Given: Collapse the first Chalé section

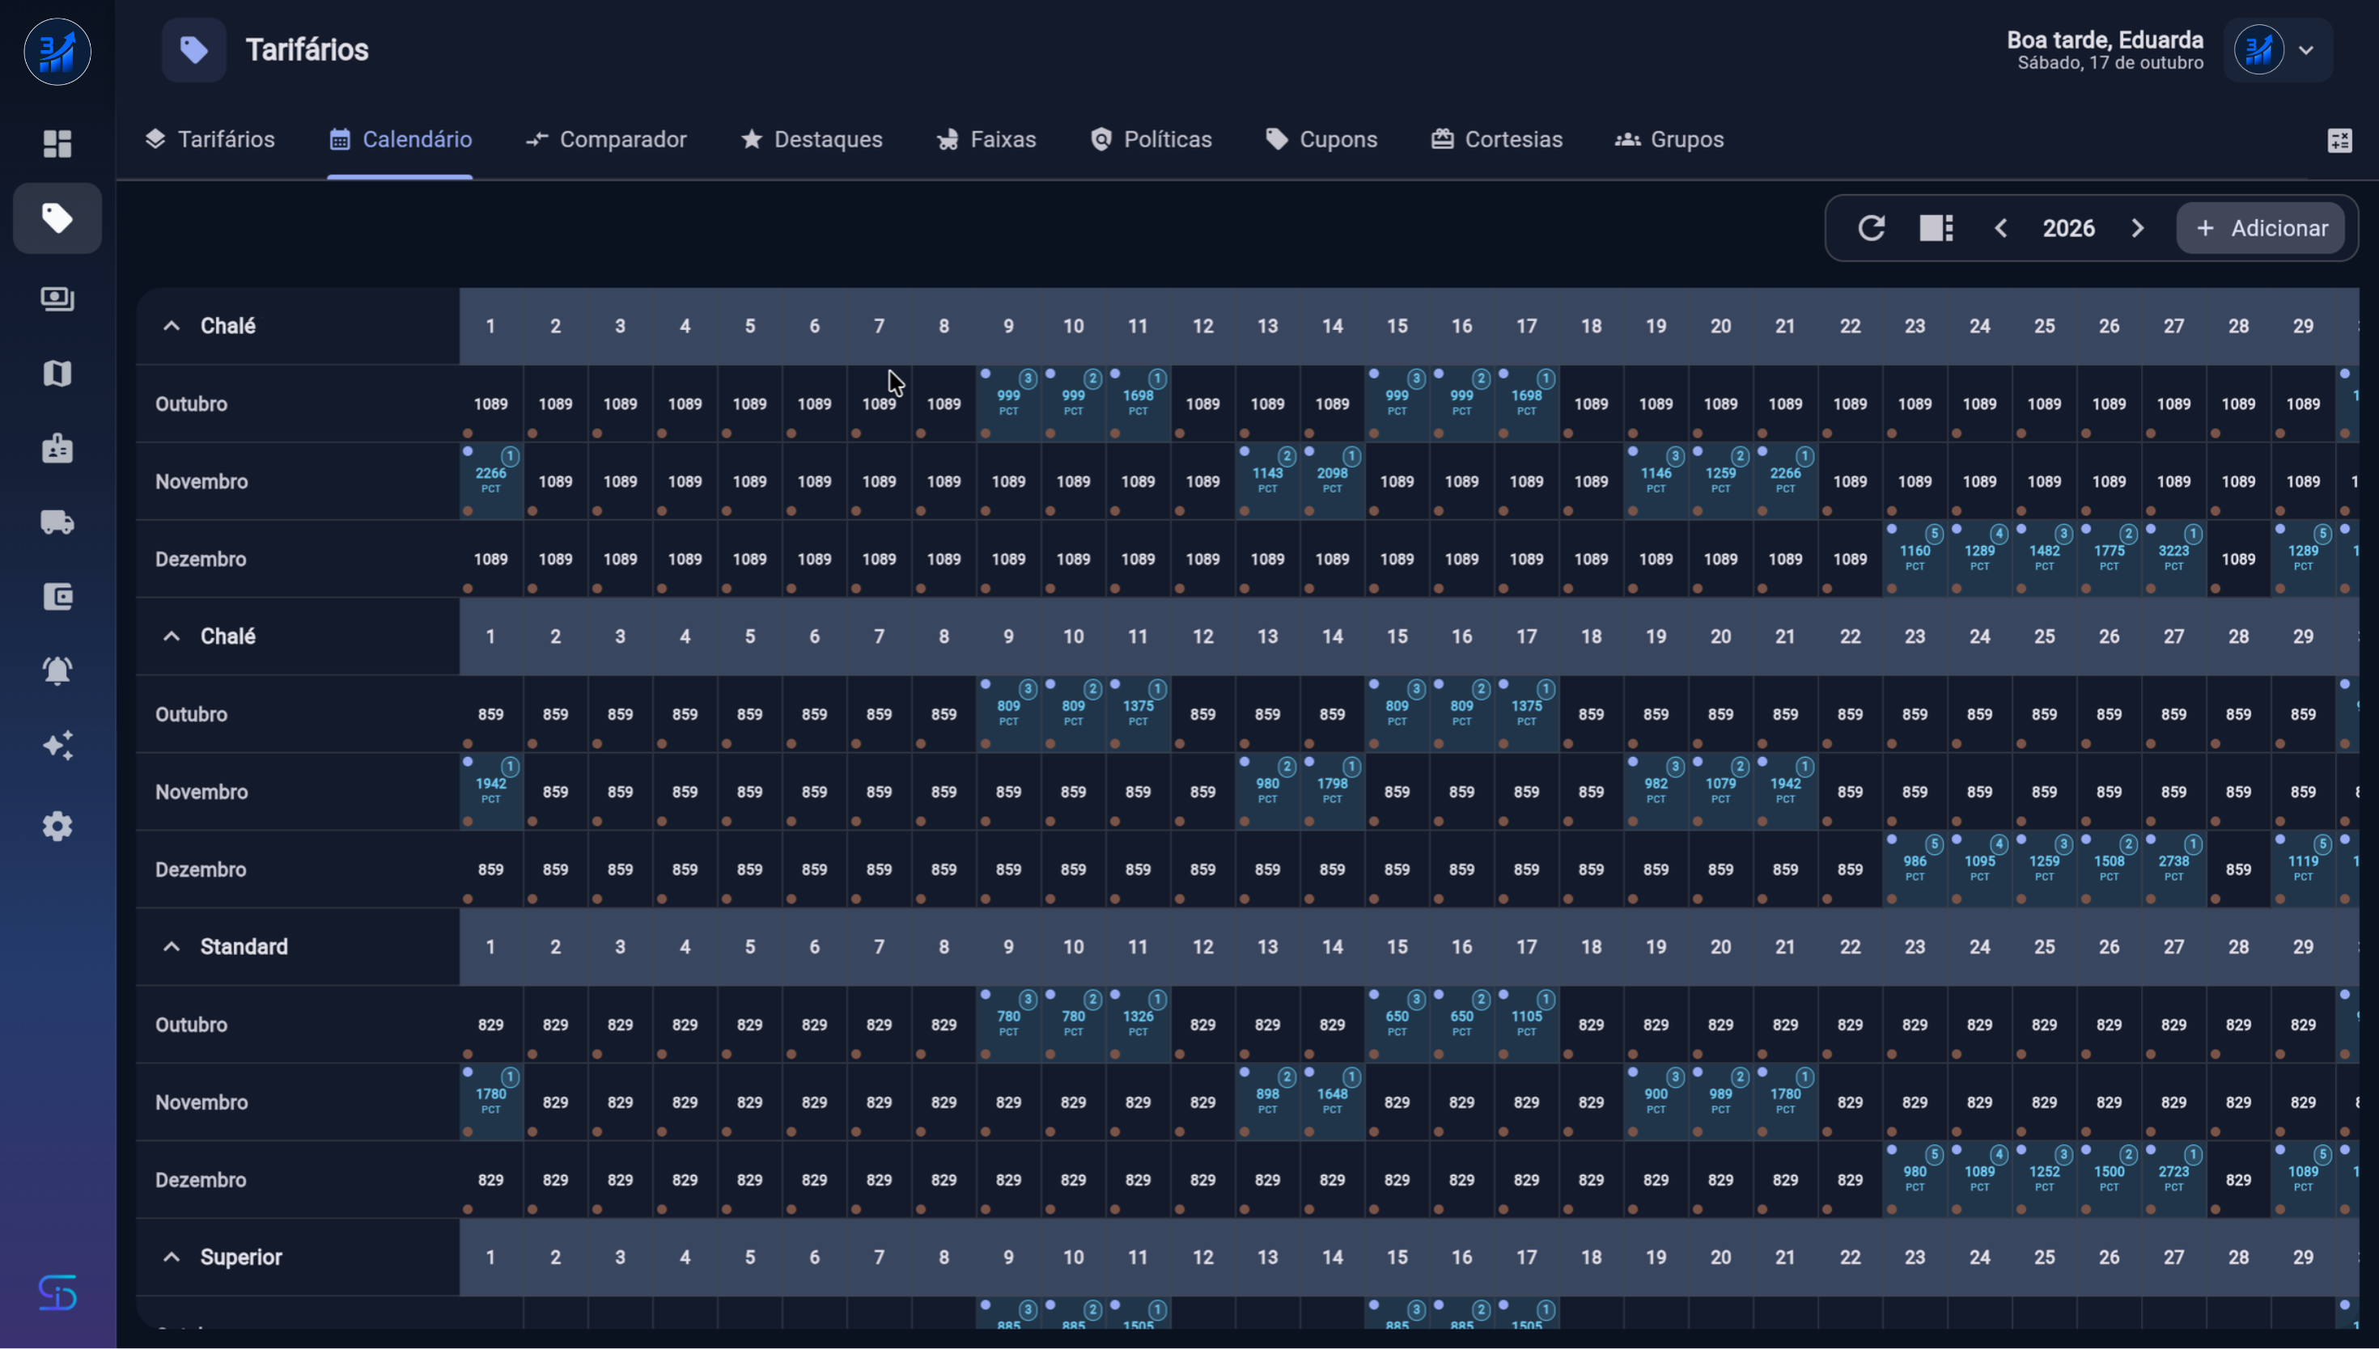Looking at the screenshot, I should coord(172,326).
